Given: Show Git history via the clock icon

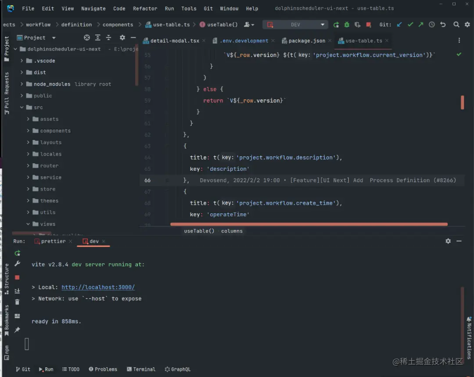Looking at the screenshot, I should point(432,25).
